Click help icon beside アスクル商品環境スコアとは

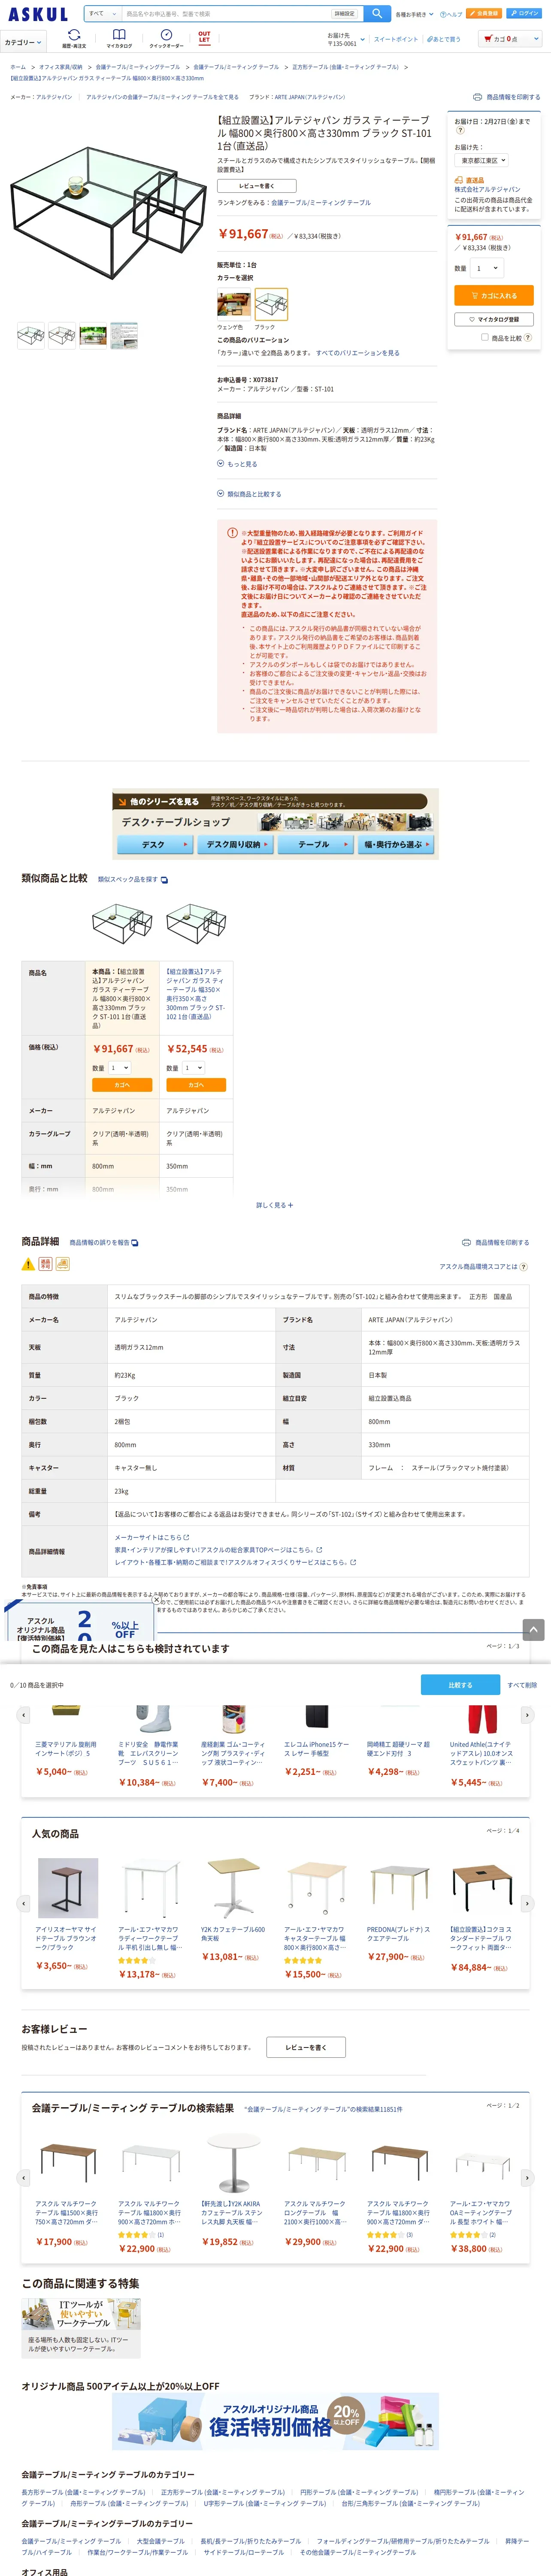coord(524,1266)
